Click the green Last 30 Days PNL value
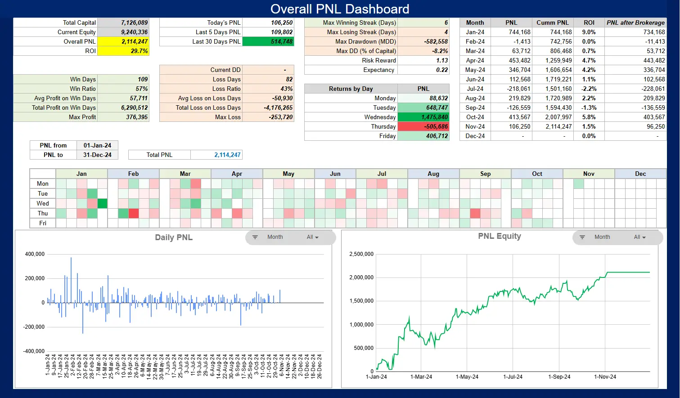Image resolution: width=680 pixels, height=398 pixels. (x=268, y=41)
